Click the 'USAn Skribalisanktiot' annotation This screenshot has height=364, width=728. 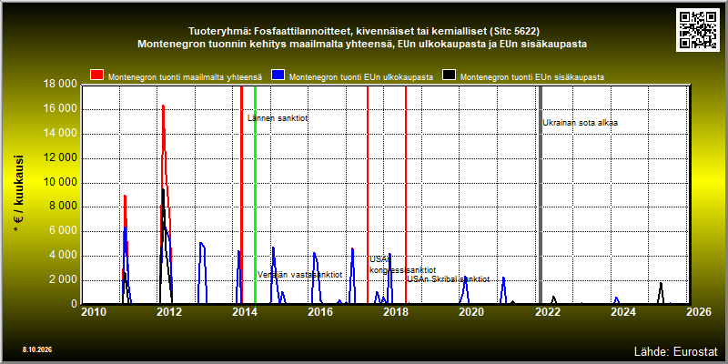tap(449, 279)
